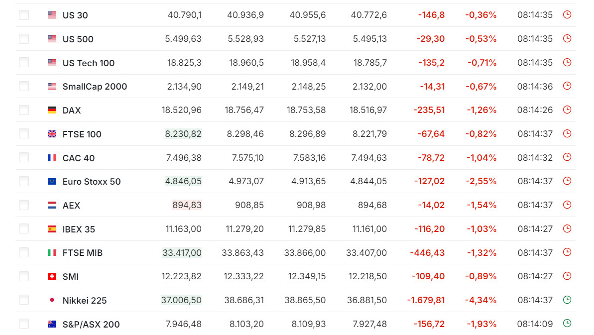Enable the checkbox beside IBEX 35
594x335 pixels.
coord(24,229)
